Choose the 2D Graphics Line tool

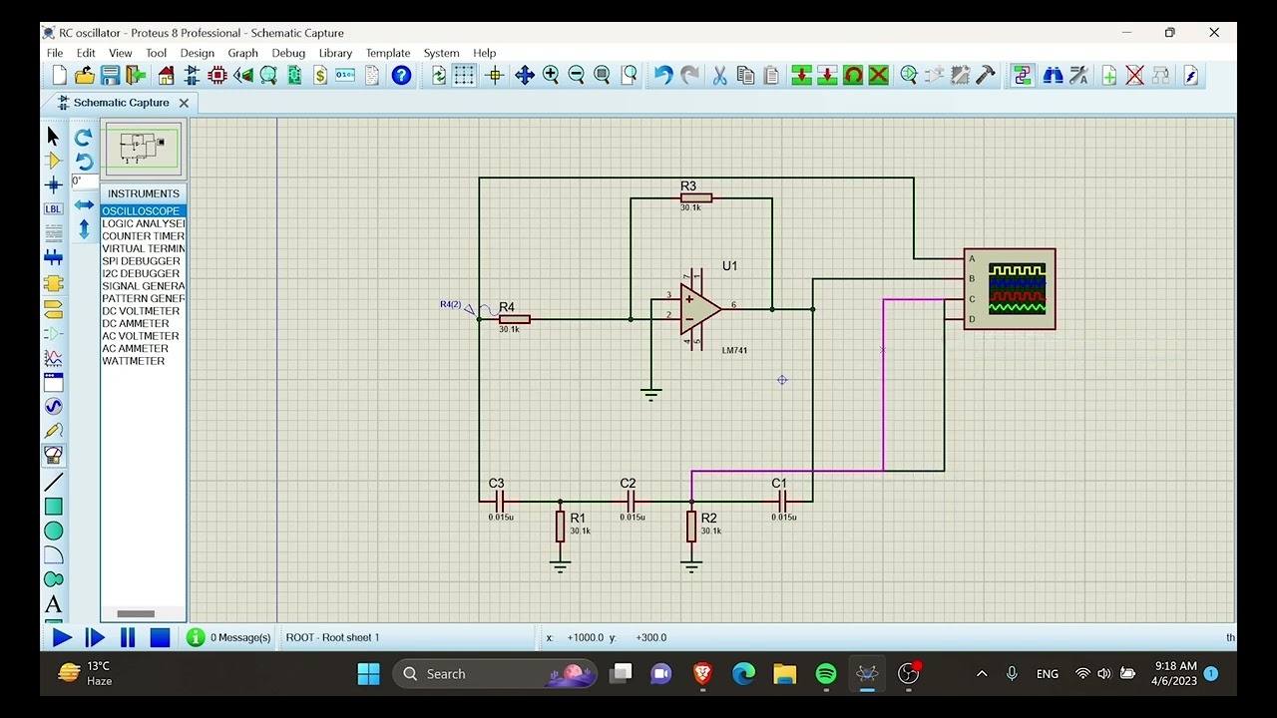[x=53, y=483]
